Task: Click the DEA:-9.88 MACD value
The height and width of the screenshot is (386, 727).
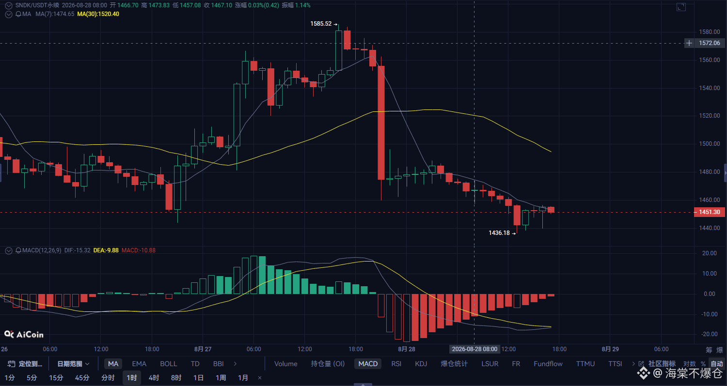Action: click(106, 250)
